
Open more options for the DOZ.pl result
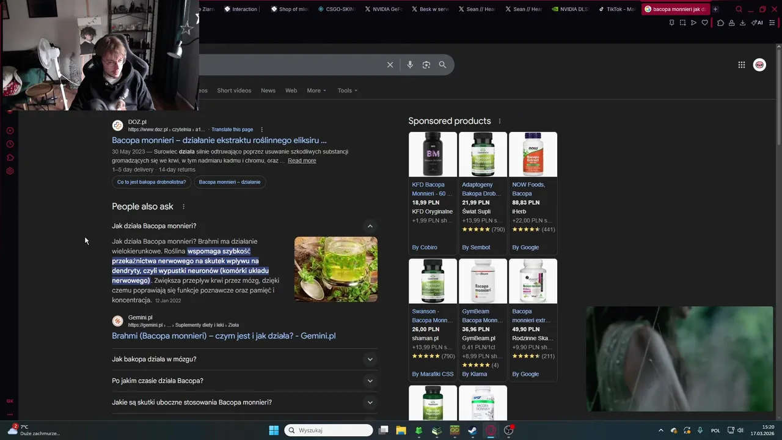[x=261, y=130]
